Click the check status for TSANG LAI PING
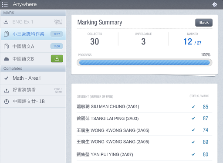 point(193,119)
